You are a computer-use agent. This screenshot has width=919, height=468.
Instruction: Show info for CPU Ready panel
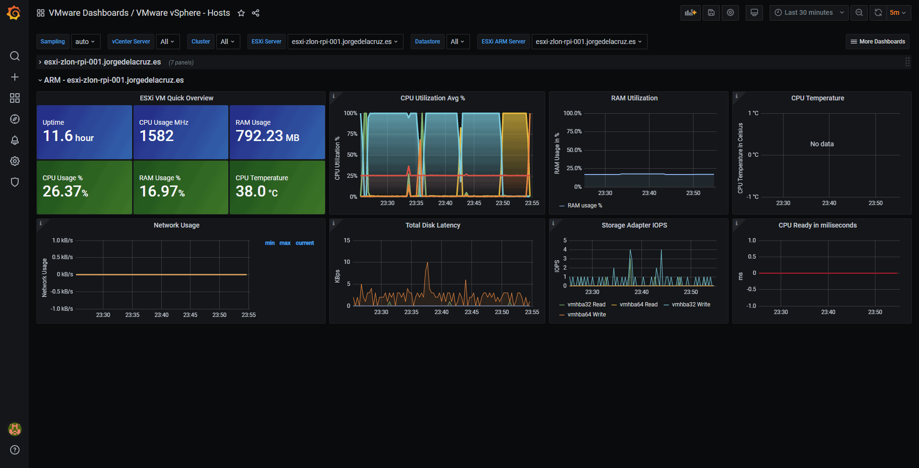tap(737, 223)
